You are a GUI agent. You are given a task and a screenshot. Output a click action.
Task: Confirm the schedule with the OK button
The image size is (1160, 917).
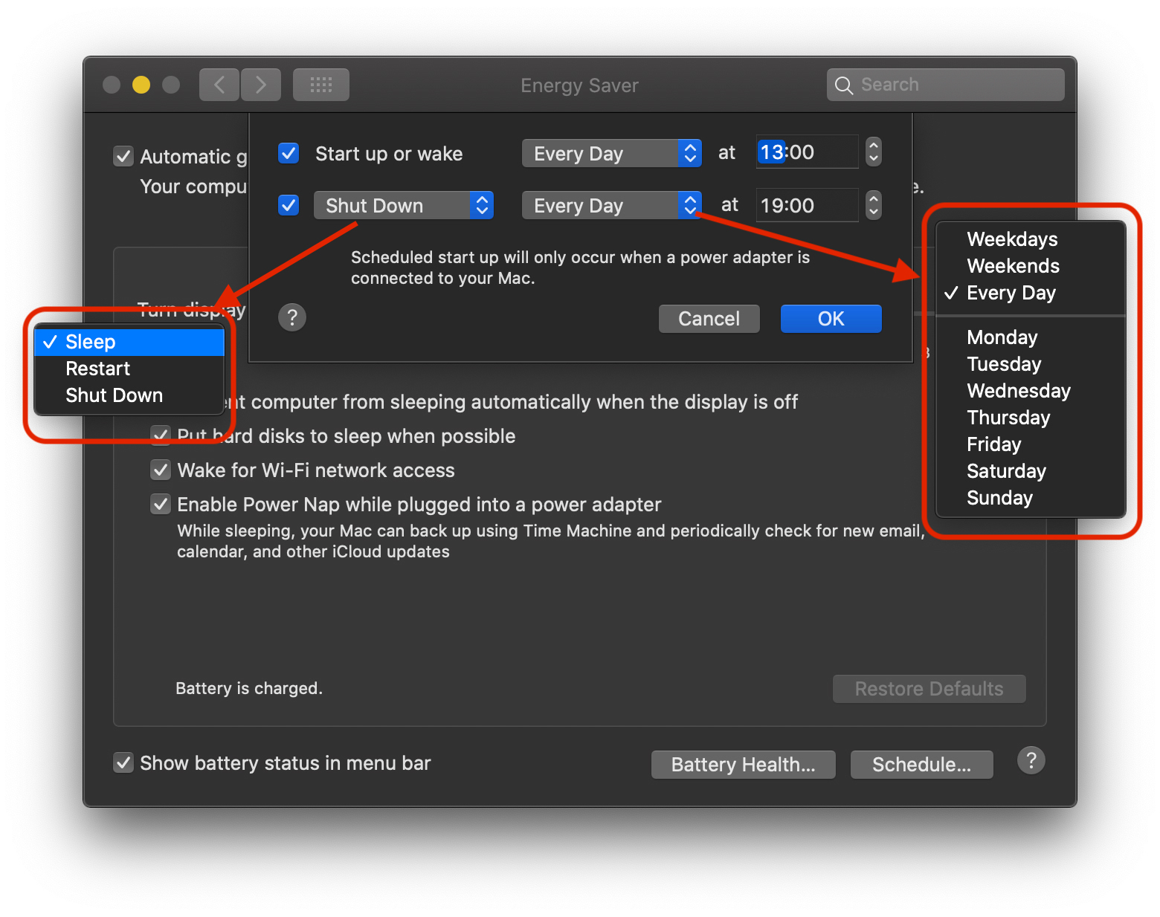831,319
